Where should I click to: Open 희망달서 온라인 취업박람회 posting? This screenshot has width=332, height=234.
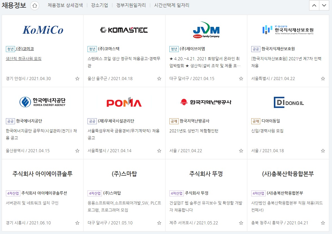205,62
